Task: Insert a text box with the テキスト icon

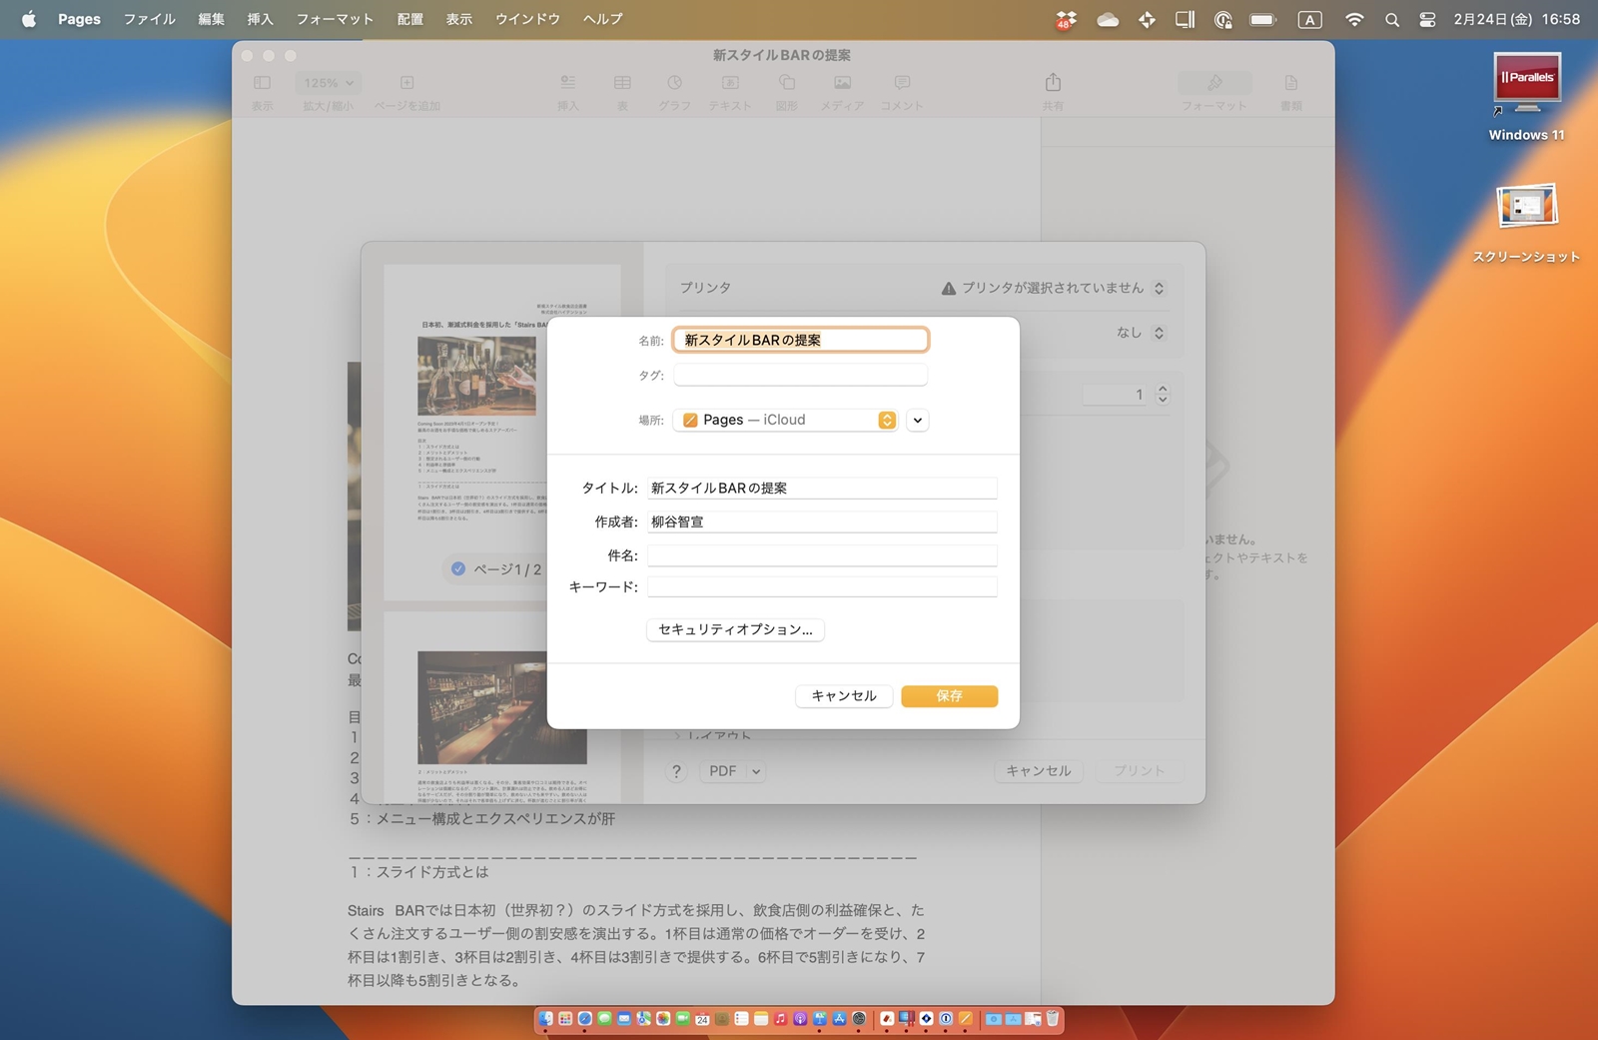Action: pyautogui.click(x=730, y=90)
